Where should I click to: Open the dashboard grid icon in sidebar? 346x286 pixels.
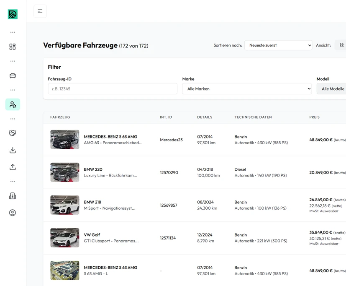[x=13, y=47]
